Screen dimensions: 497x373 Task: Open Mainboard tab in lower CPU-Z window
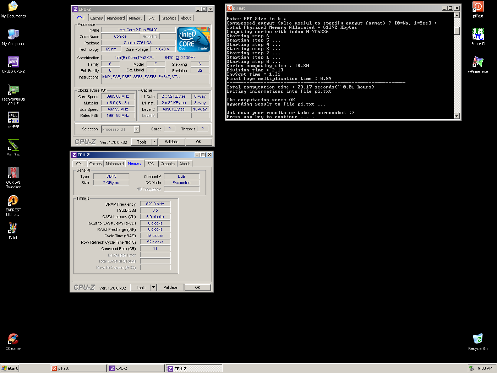click(115, 164)
